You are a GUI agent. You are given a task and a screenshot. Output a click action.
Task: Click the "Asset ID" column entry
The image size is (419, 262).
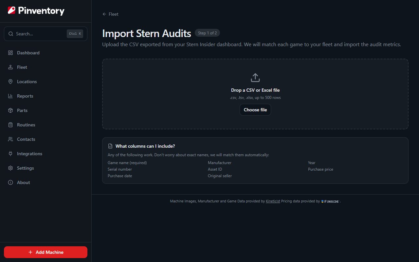click(215, 169)
